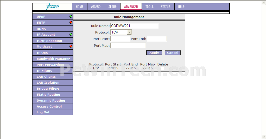Open the TOOLS tab

149,6
